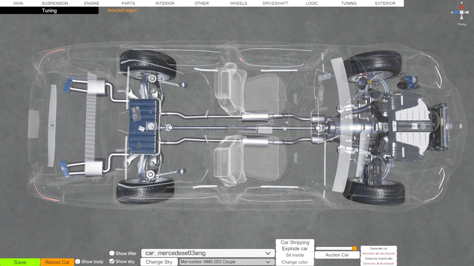The width and height of the screenshot is (474, 266).
Task: Click the orange slider handle above Auction Car
Action: click(x=354, y=248)
